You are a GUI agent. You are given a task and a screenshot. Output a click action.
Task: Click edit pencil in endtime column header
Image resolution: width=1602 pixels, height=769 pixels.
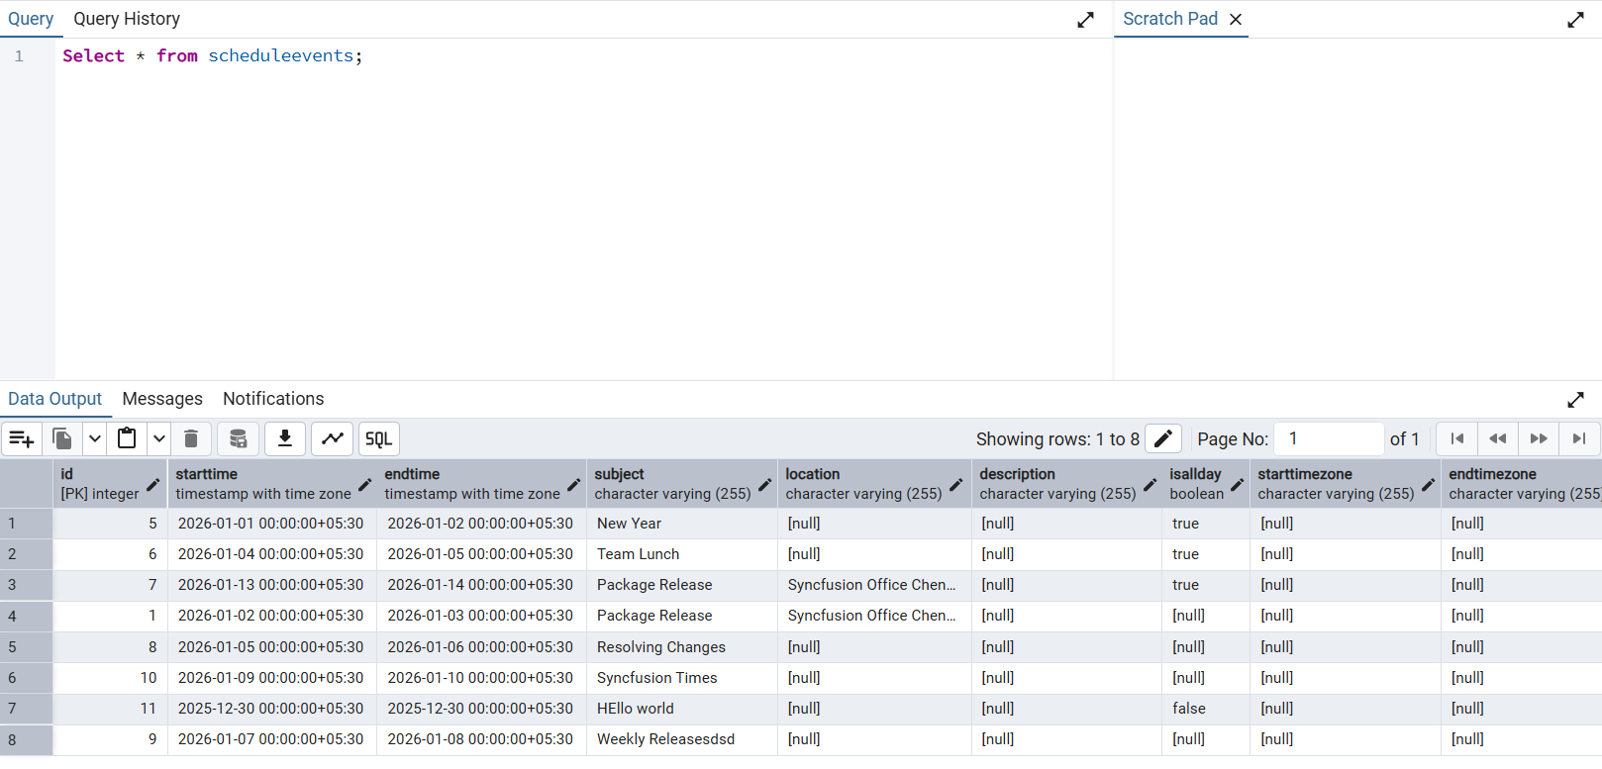click(573, 485)
